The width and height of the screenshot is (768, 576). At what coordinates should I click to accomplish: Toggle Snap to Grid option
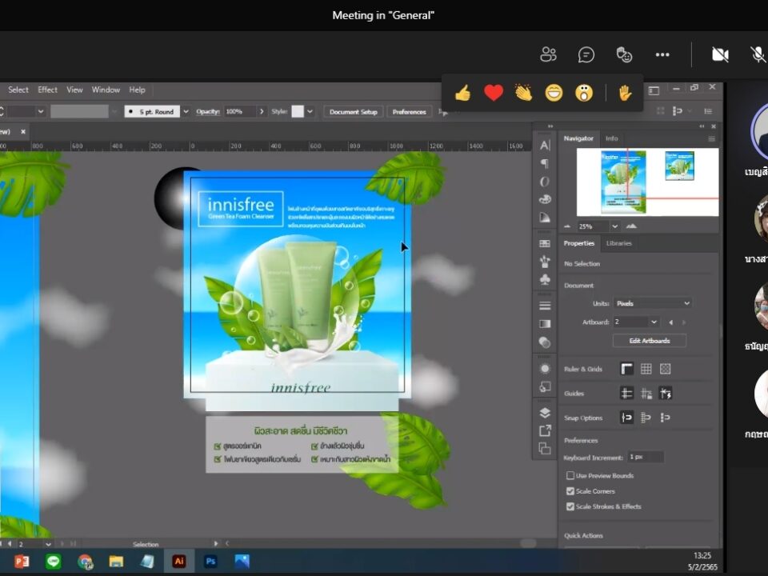[646, 418]
